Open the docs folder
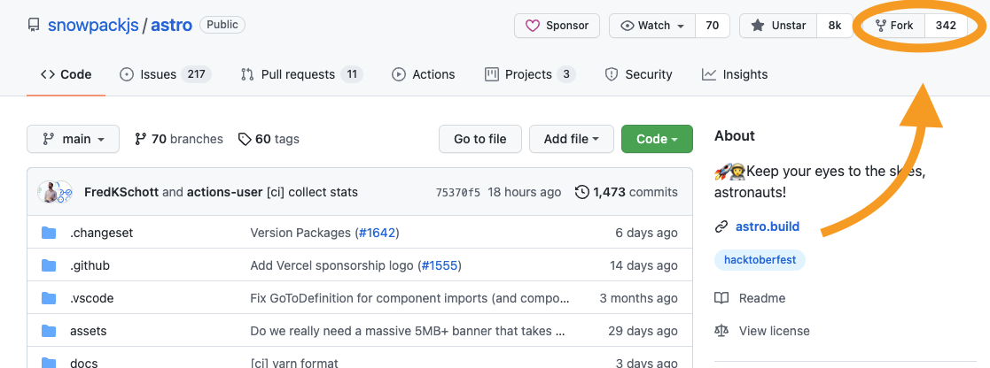Image resolution: width=990 pixels, height=368 pixels. [x=84, y=363]
